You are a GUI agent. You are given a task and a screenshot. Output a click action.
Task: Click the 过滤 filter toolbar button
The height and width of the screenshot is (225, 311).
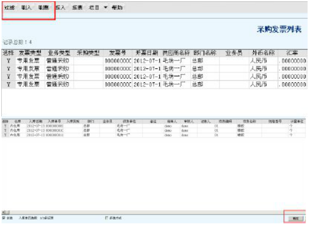[10, 7]
